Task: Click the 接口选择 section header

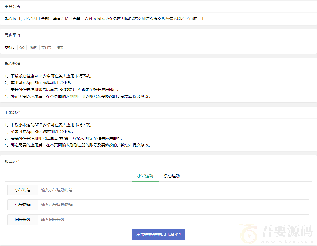Action: pyautogui.click(x=12, y=161)
